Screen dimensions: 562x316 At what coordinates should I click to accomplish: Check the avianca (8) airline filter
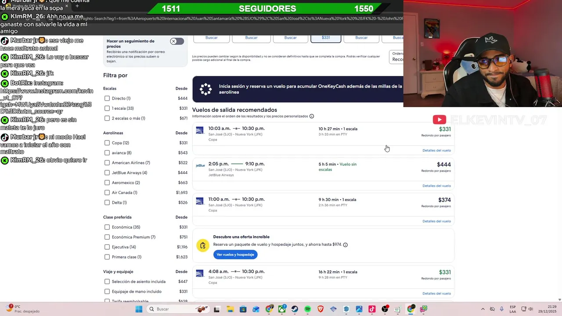(x=107, y=153)
